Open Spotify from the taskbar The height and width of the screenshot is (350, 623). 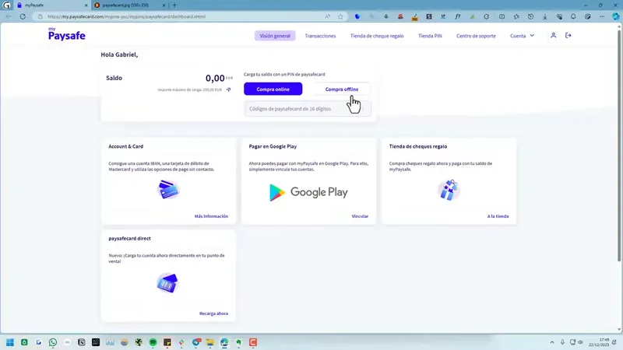153,342
